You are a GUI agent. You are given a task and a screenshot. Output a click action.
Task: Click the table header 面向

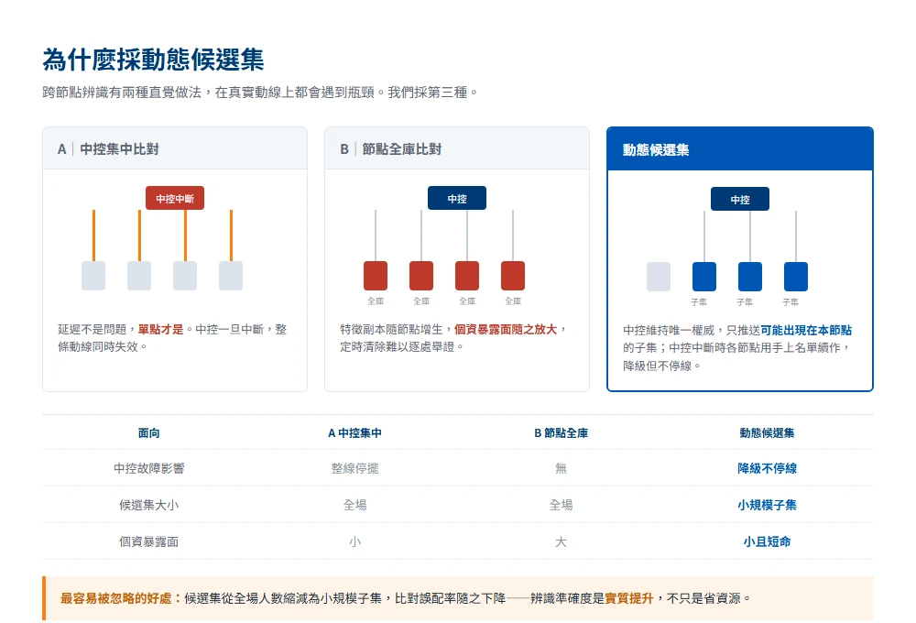(149, 433)
